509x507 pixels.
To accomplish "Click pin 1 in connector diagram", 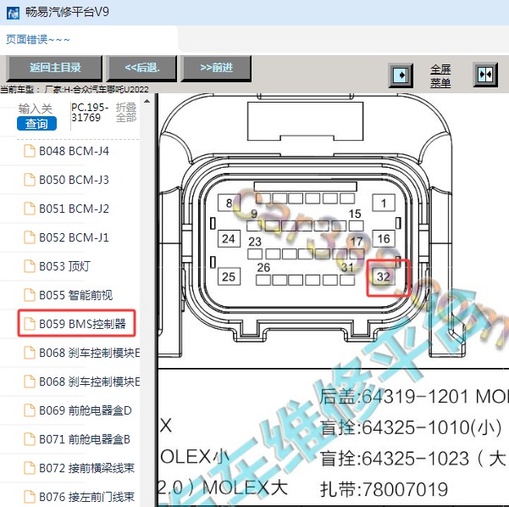I will pos(384,203).
